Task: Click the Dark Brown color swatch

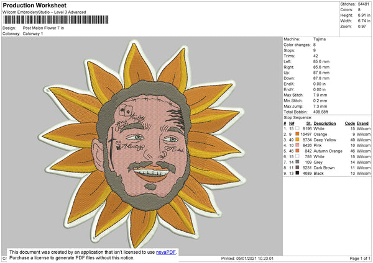Action: [x=297, y=167]
